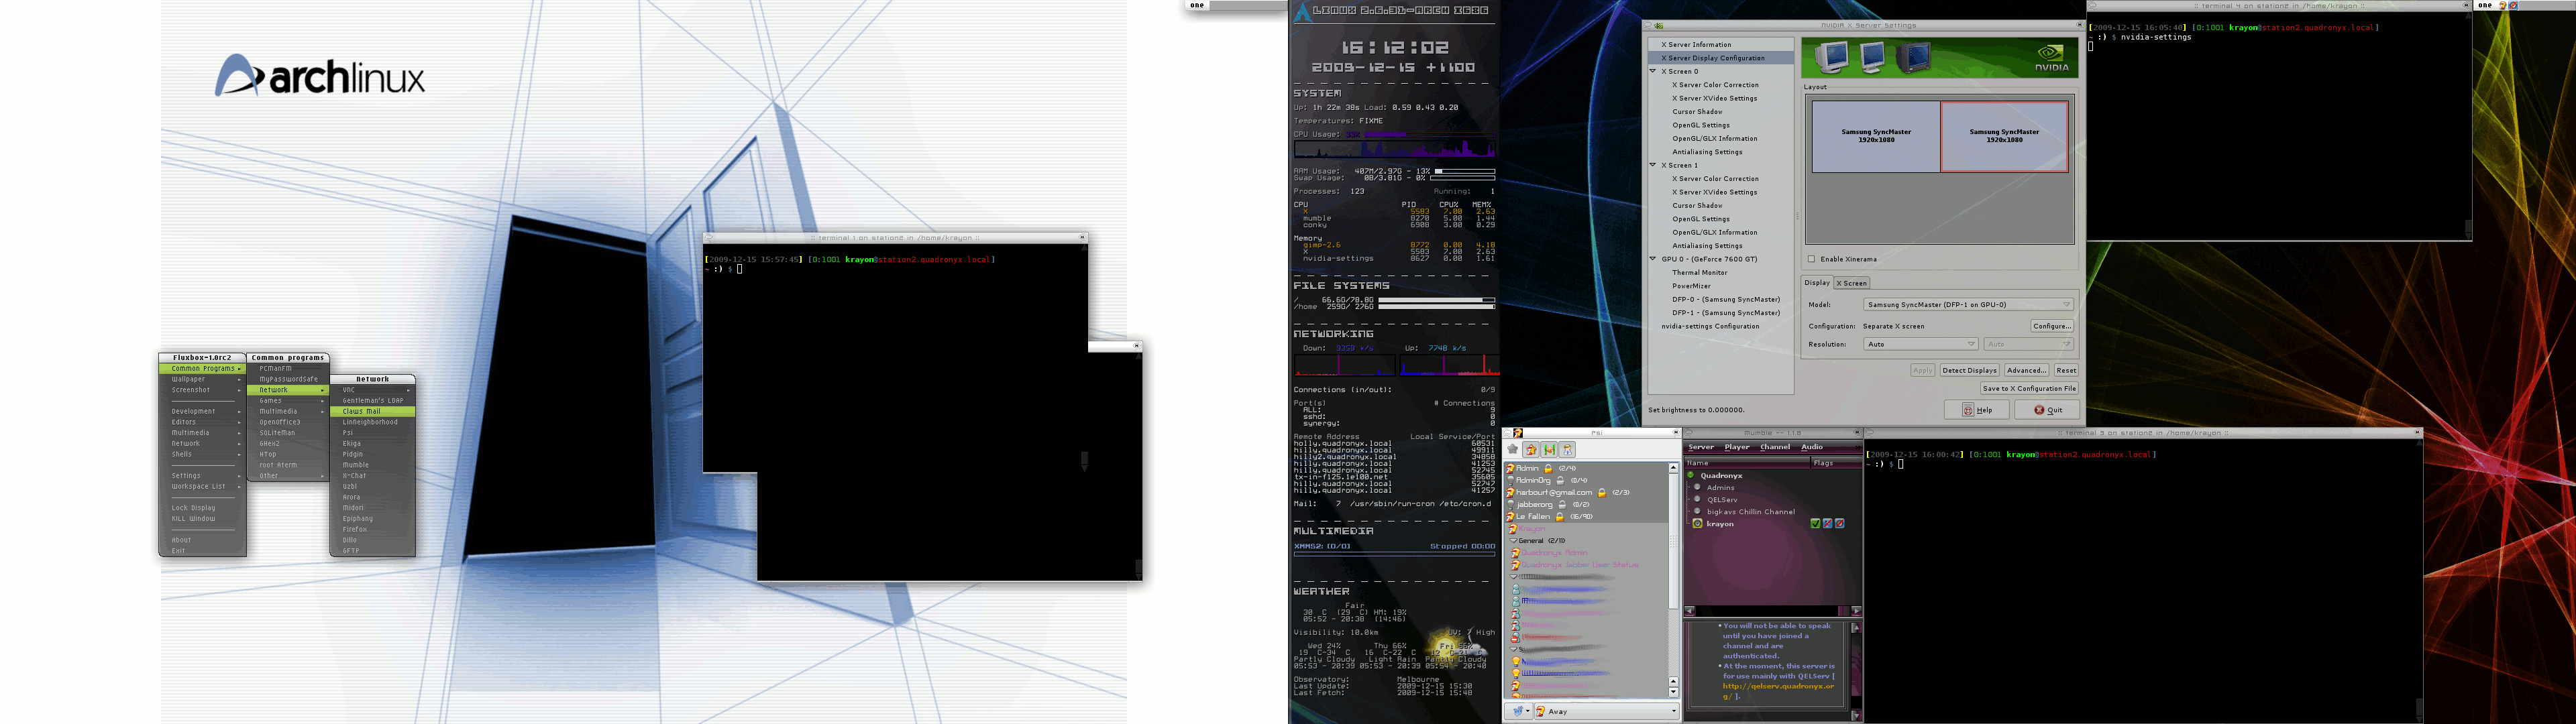
Task: Click green checkmark flag beside krayon in Mumble
Action: point(1815,524)
